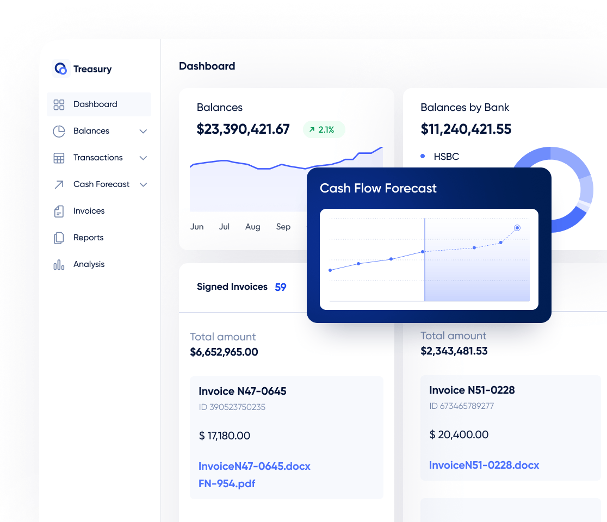This screenshot has width=607, height=522.
Task: Open FN-954.pdf attachment link
Action: [x=227, y=484]
